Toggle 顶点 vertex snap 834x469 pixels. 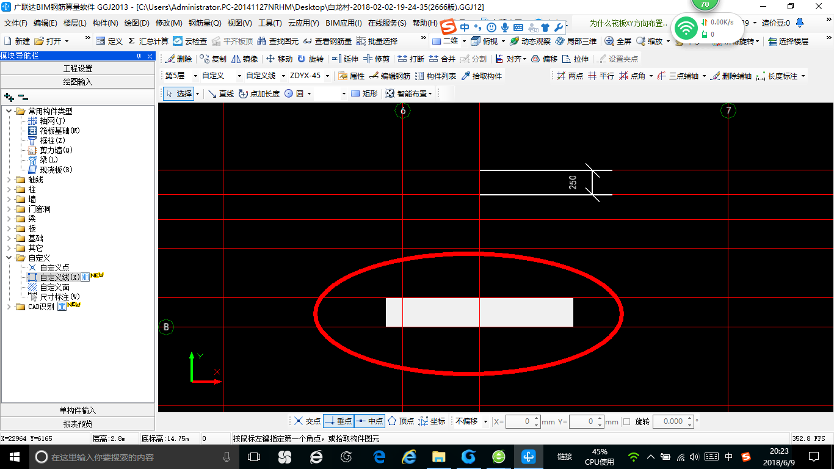pyautogui.click(x=401, y=421)
